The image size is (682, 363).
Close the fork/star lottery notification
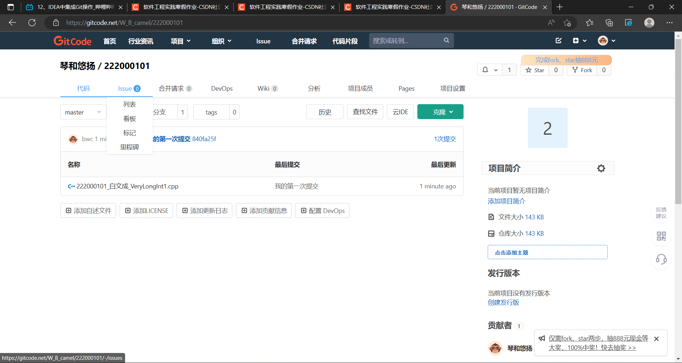click(656, 339)
